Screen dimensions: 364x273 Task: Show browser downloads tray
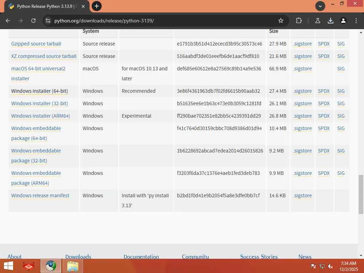pyautogui.click(x=331, y=21)
